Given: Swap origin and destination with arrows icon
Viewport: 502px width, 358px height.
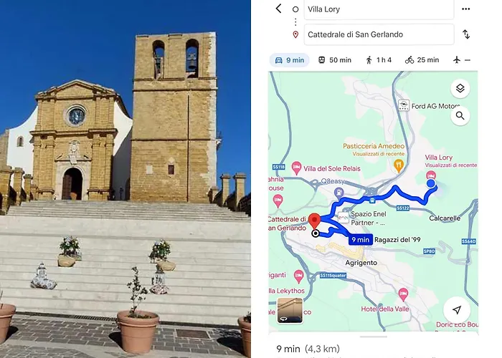Looking at the screenshot, I should pos(466,34).
